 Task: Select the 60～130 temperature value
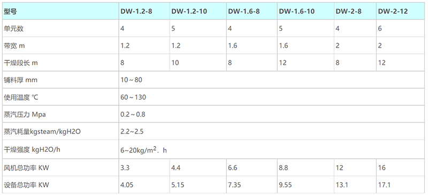[x=133, y=97]
